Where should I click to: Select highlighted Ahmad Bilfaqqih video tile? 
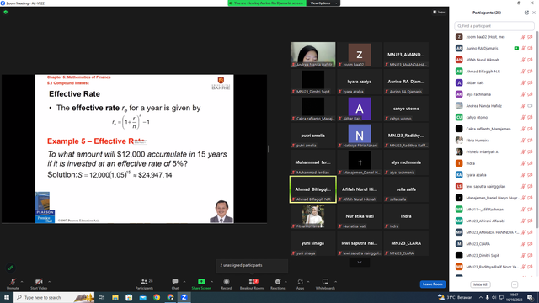click(x=312, y=189)
